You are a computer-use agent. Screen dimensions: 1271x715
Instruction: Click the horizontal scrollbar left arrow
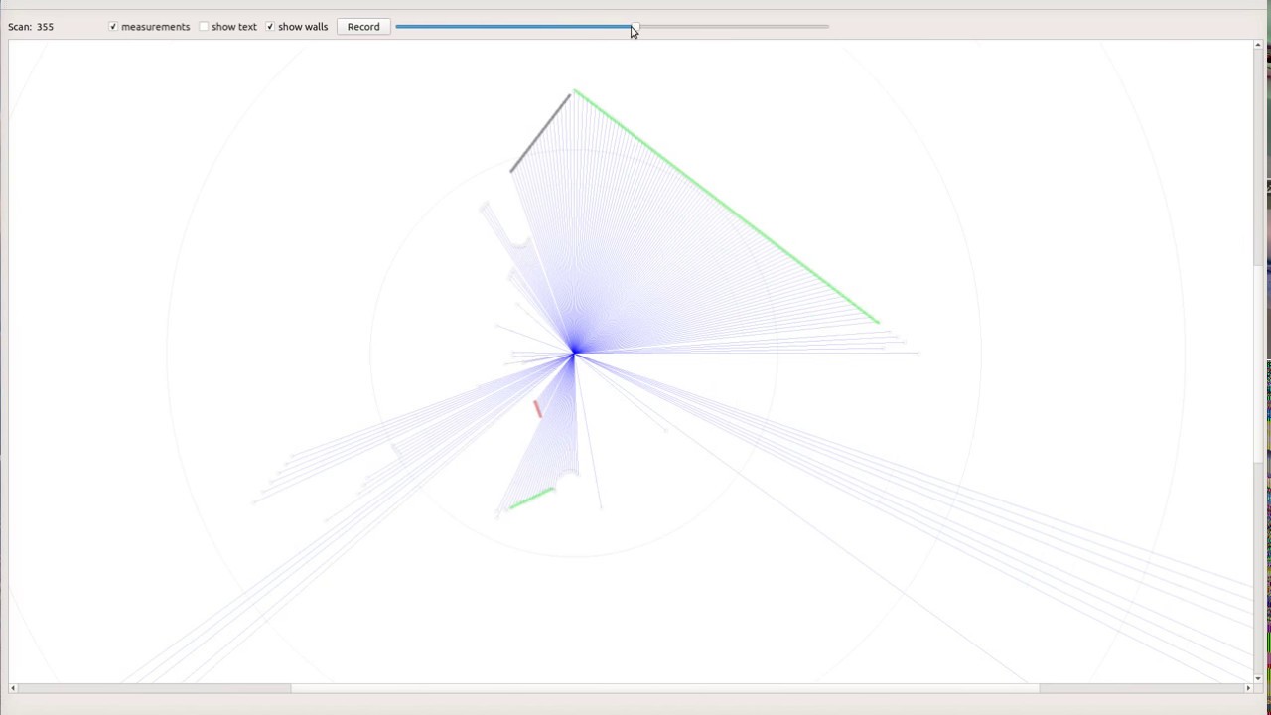13,688
